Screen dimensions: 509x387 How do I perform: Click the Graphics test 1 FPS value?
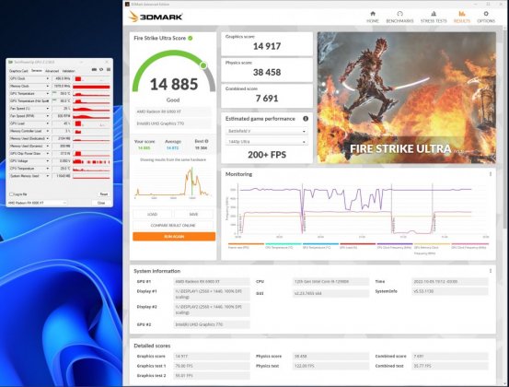pos(212,366)
